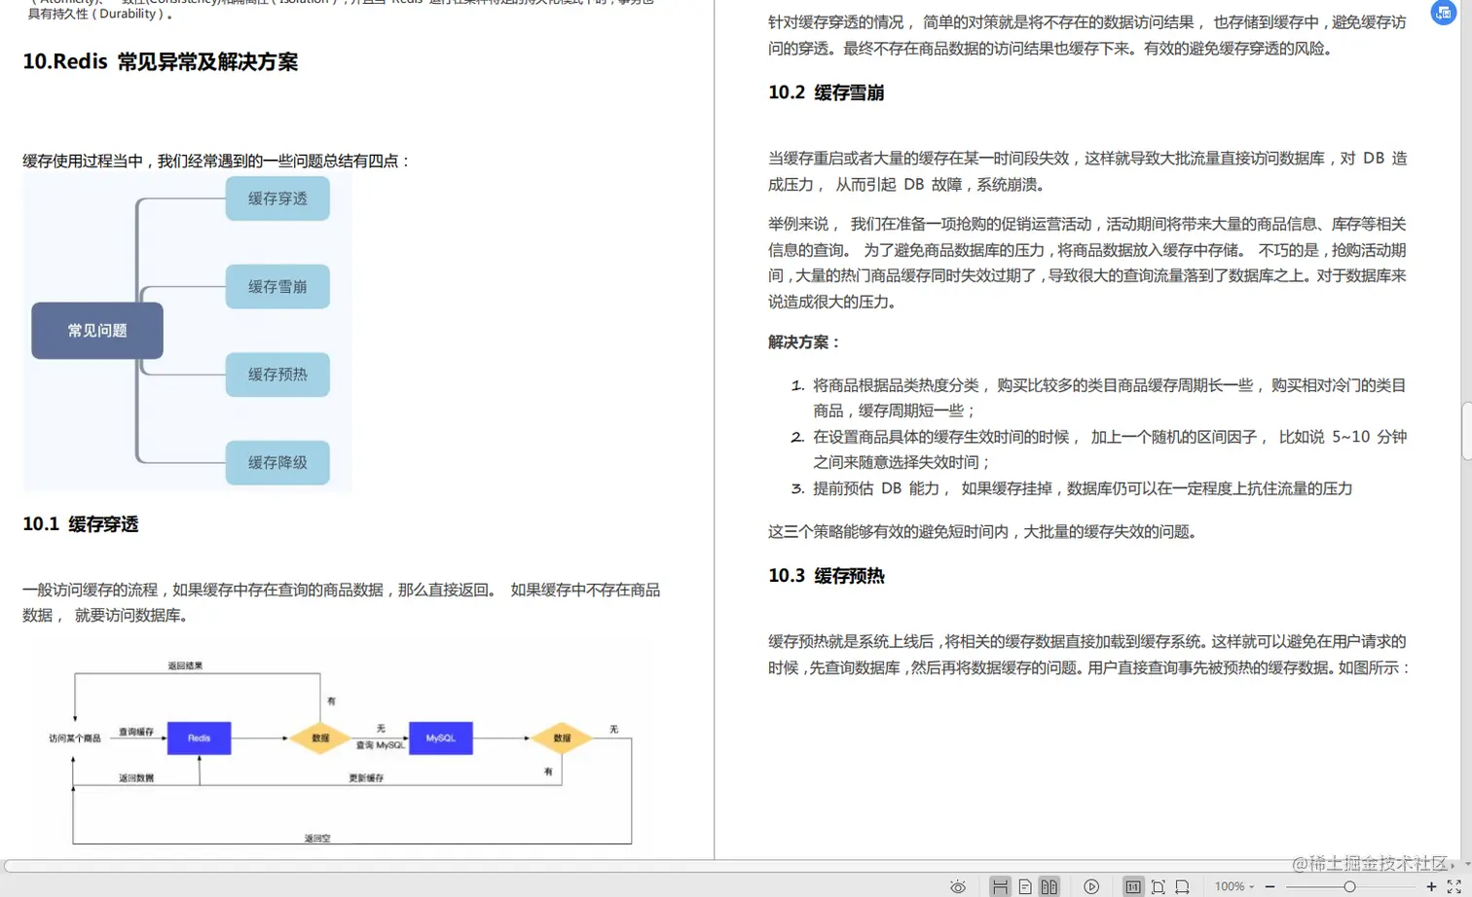Fit the page width to window
Image resolution: width=1472 pixels, height=897 pixels.
point(1181,886)
